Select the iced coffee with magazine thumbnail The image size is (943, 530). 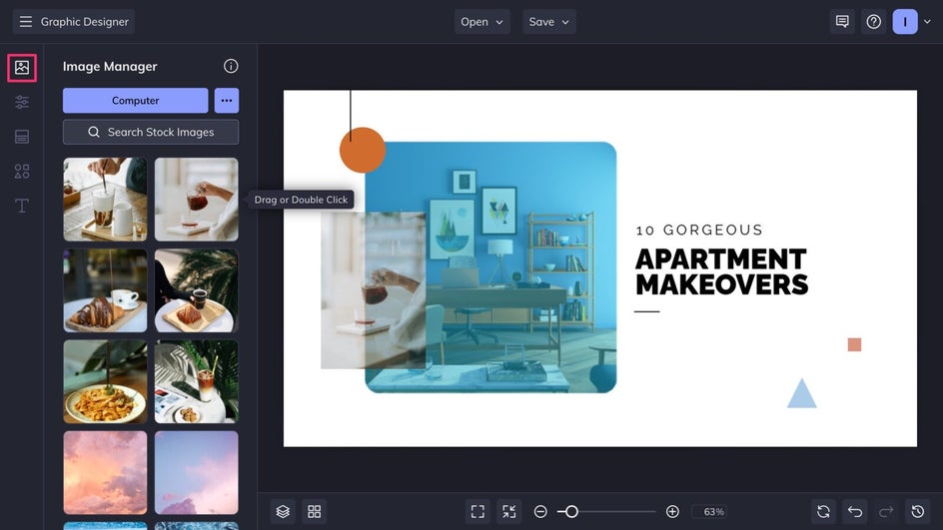tap(196, 381)
